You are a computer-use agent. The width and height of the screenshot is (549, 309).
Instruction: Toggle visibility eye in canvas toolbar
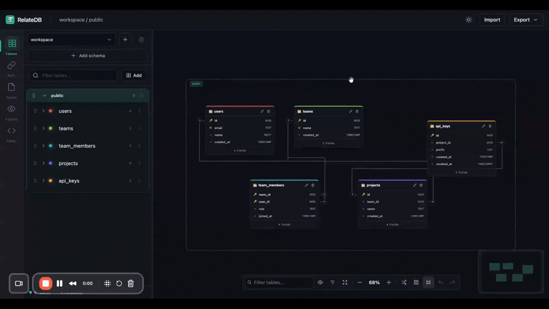coord(320,282)
